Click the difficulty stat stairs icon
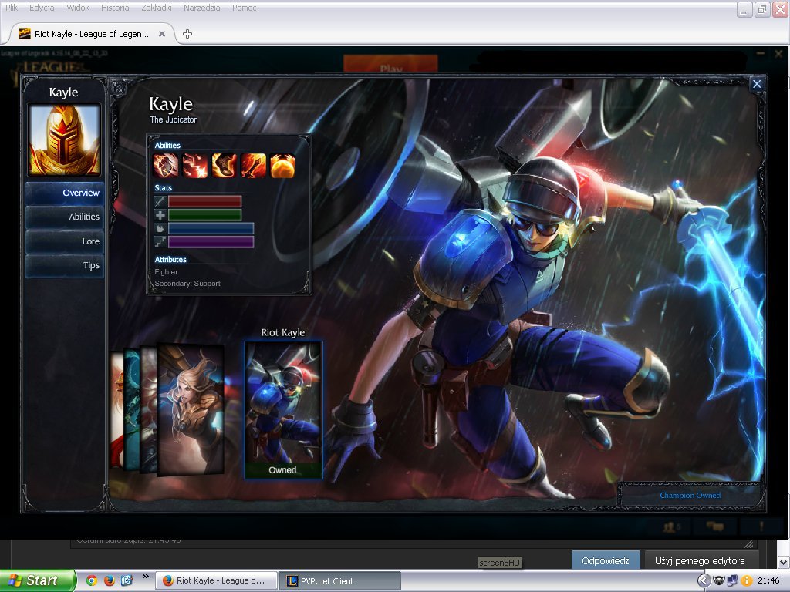Screen dimensions: 790x592 [160, 242]
